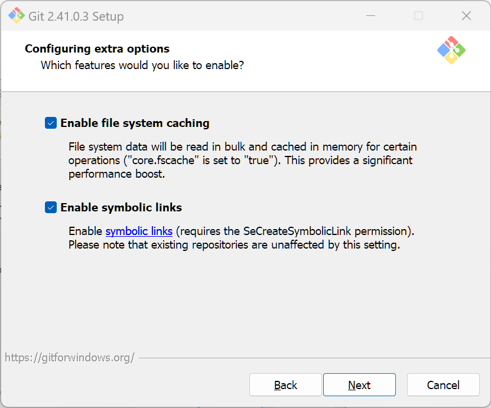Uncheck the symbolic links checkbox
Viewport: 491px width, 408px height.
(x=51, y=208)
